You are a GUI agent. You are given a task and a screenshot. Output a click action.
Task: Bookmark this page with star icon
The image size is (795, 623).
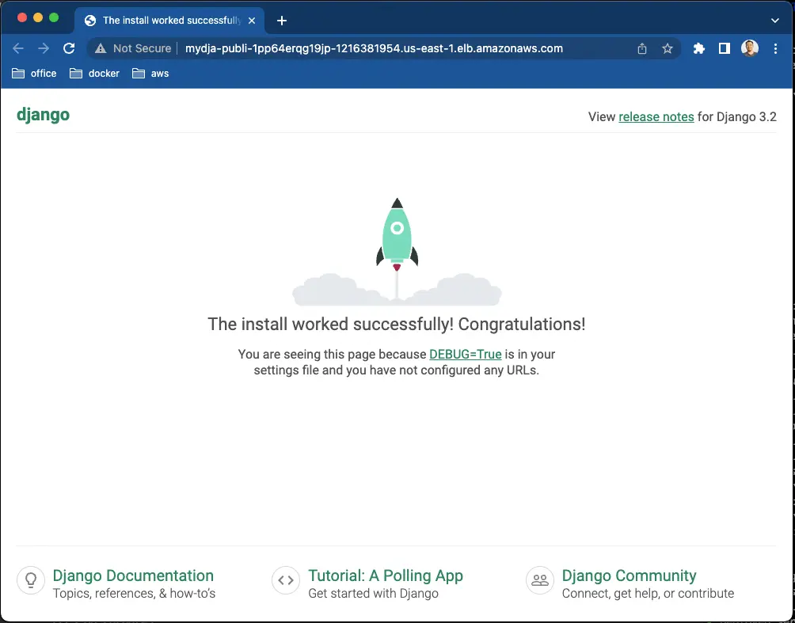[x=668, y=48]
